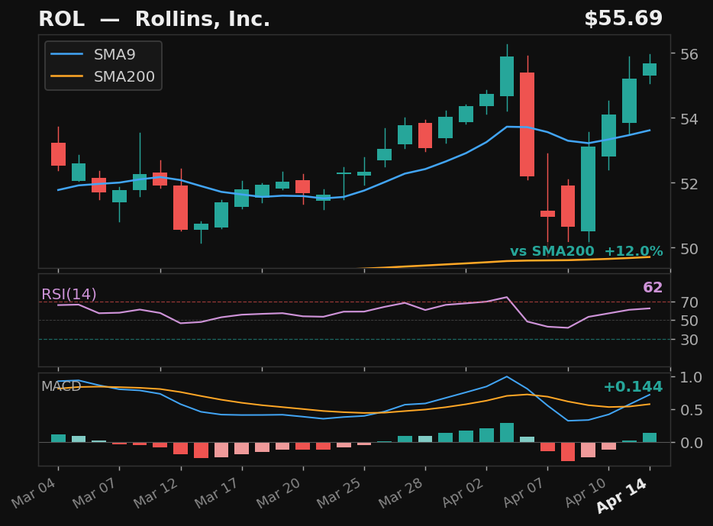Click the RSI value 62

tap(653, 287)
